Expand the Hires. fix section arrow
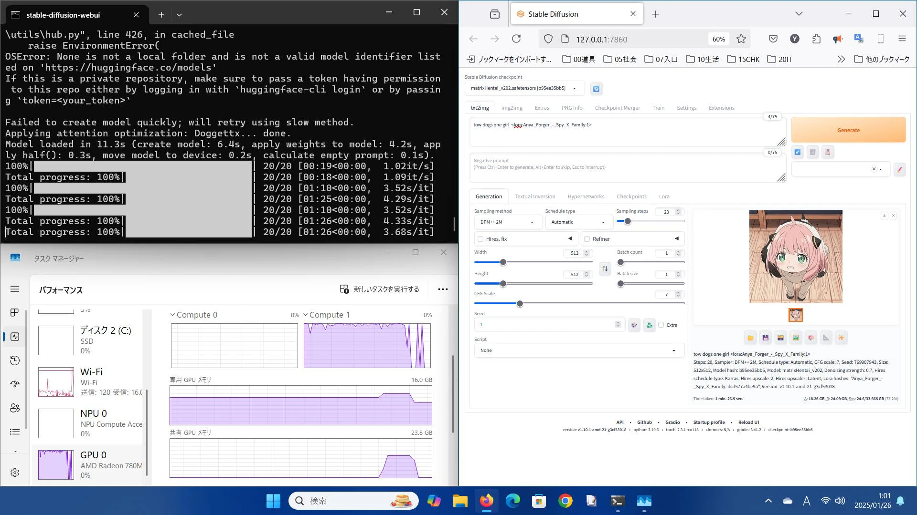 pyautogui.click(x=570, y=239)
